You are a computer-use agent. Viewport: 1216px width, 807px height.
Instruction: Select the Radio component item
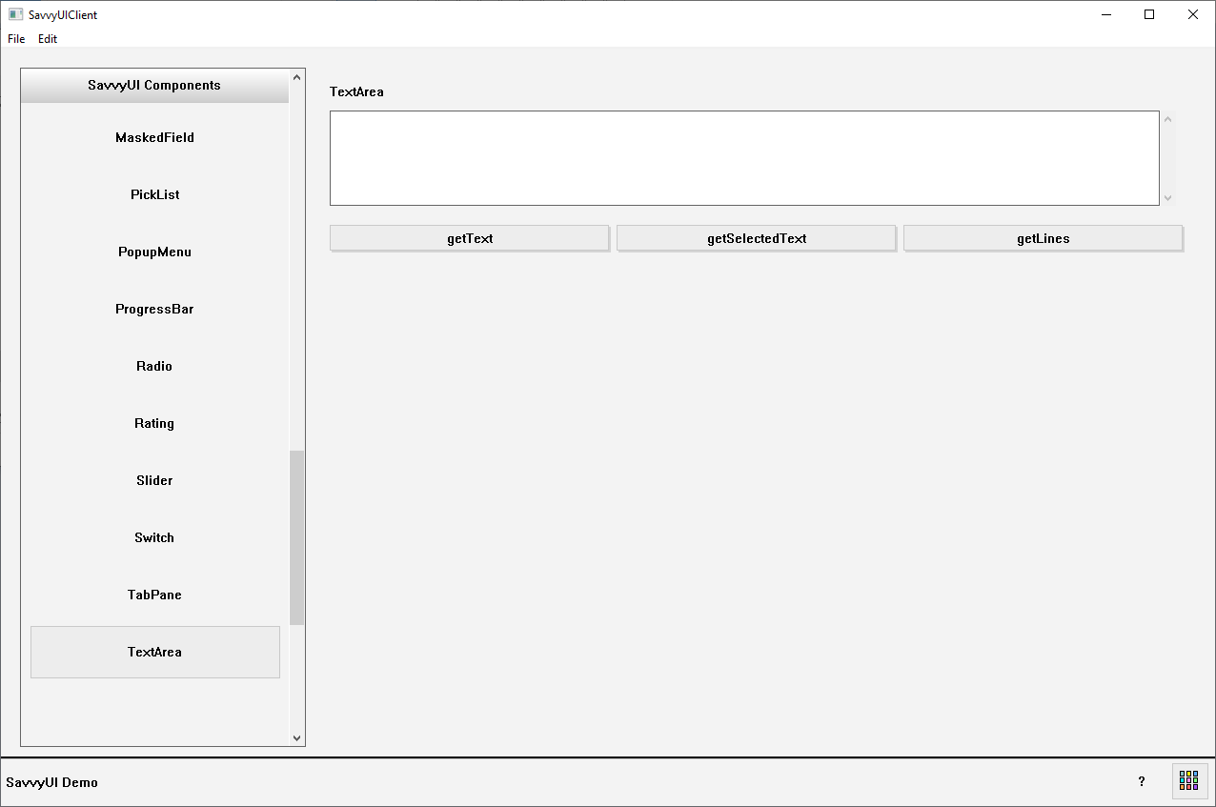(x=154, y=366)
